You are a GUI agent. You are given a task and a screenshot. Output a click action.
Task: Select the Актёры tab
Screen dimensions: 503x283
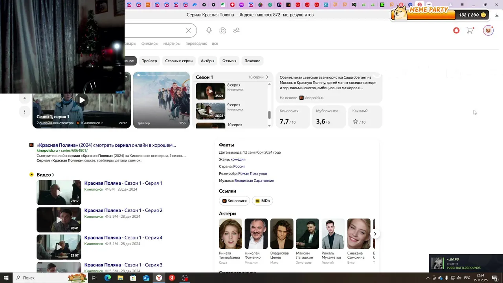point(207,61)
